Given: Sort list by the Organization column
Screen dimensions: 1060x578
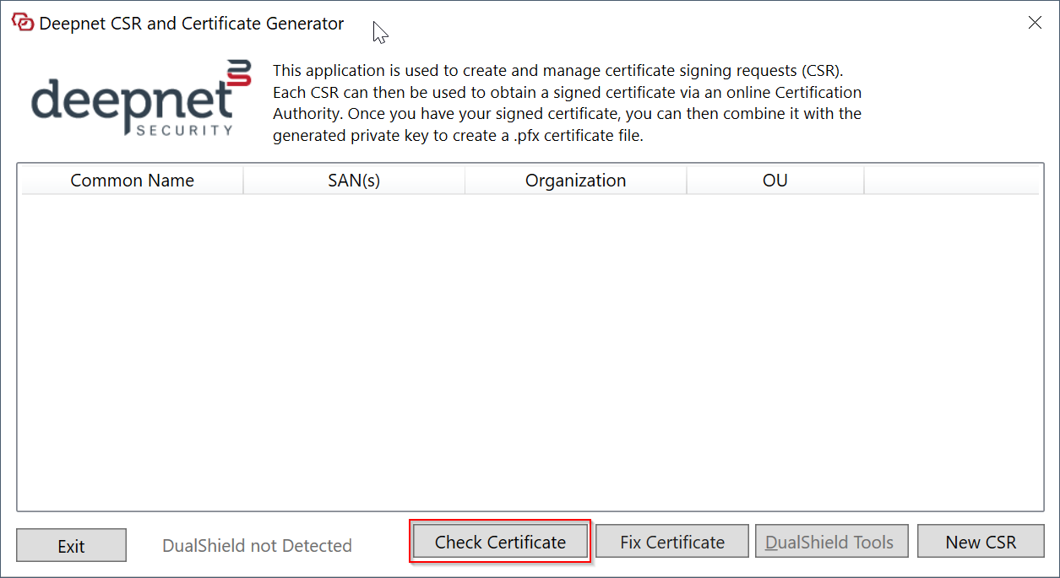Looking at the screenshot, I should 575,181.
